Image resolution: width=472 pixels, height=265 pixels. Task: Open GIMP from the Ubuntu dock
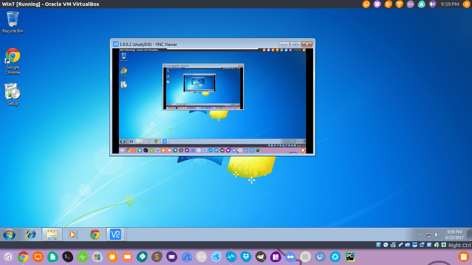[x=261, y=257]
